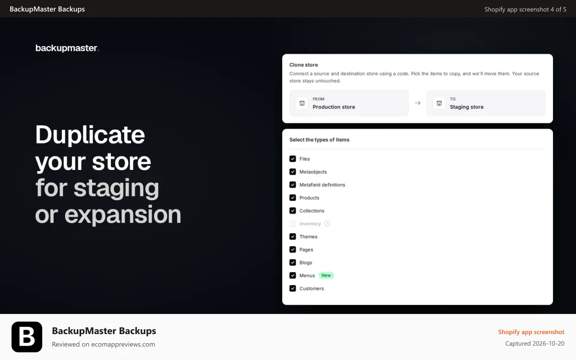Click the 'BackupMaster Backups' title in top bar

point(47,9)
